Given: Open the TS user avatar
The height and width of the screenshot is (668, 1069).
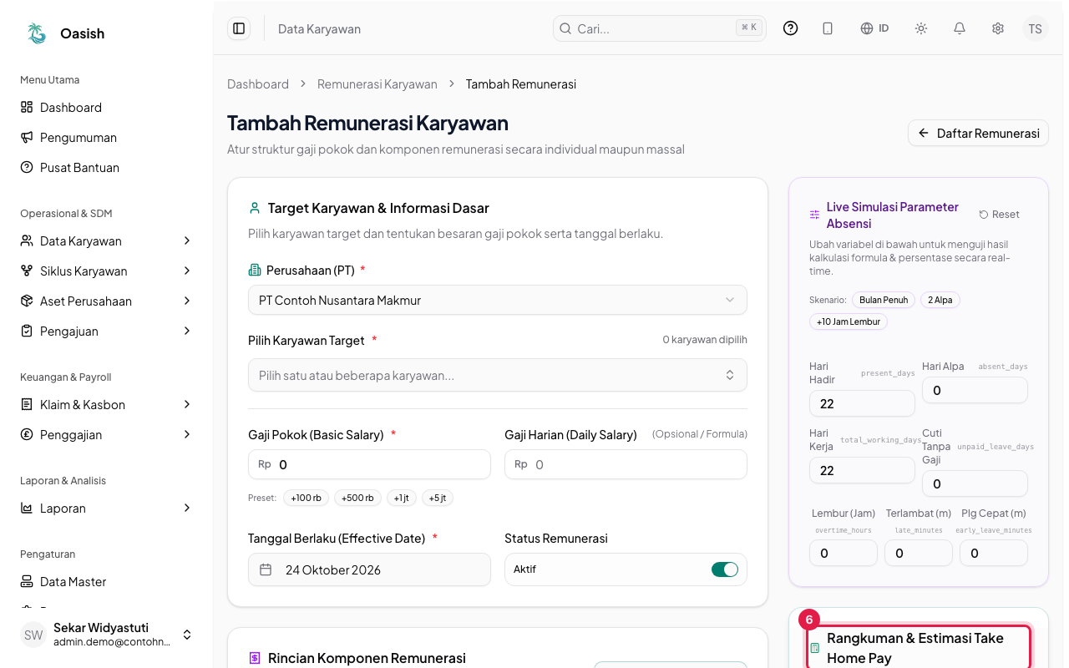Looking at the screenshot, I should (x=1036, y=28).
